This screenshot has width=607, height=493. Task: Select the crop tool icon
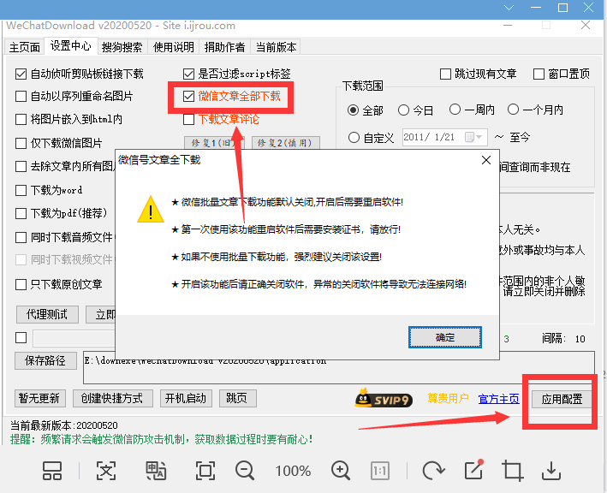pyautogui.click(x=513, y=471)
